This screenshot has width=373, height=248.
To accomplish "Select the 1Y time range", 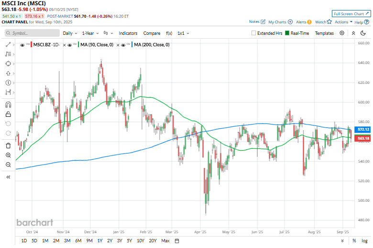I will [x=100, y=241].
